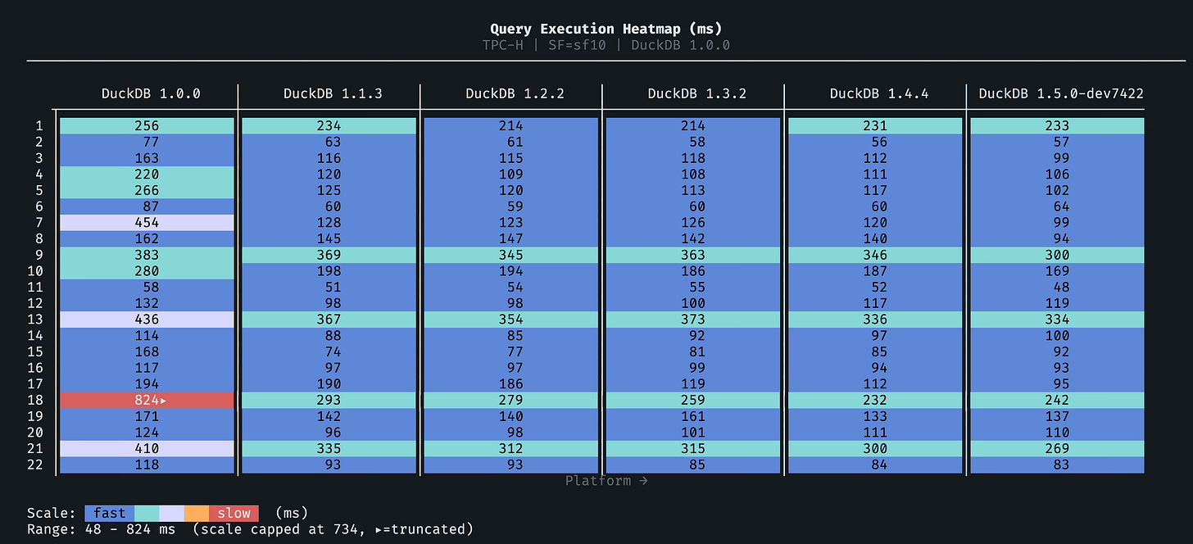
Task: Click the red truncated 824 cell
Action: [147, 401]
